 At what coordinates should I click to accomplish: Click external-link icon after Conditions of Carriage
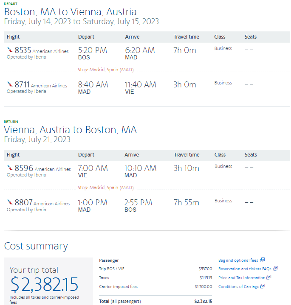point(263,286)
